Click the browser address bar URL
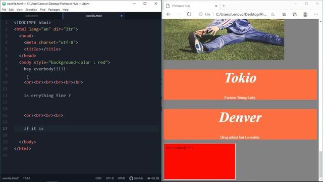The image size is (323, 182). click(x=241, y=14)
